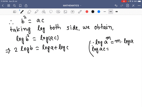Toggle the read-only/zoom window mode icon
This screenshot has height=107, width=142.
[x=14, y=12]
